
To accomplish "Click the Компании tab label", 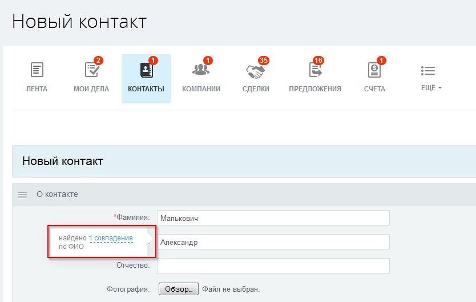I will pos(201,89).
